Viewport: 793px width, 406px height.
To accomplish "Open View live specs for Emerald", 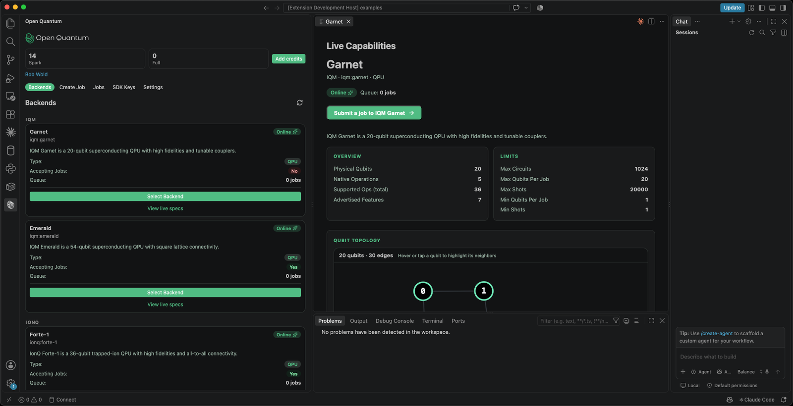I will coord(165,304).
